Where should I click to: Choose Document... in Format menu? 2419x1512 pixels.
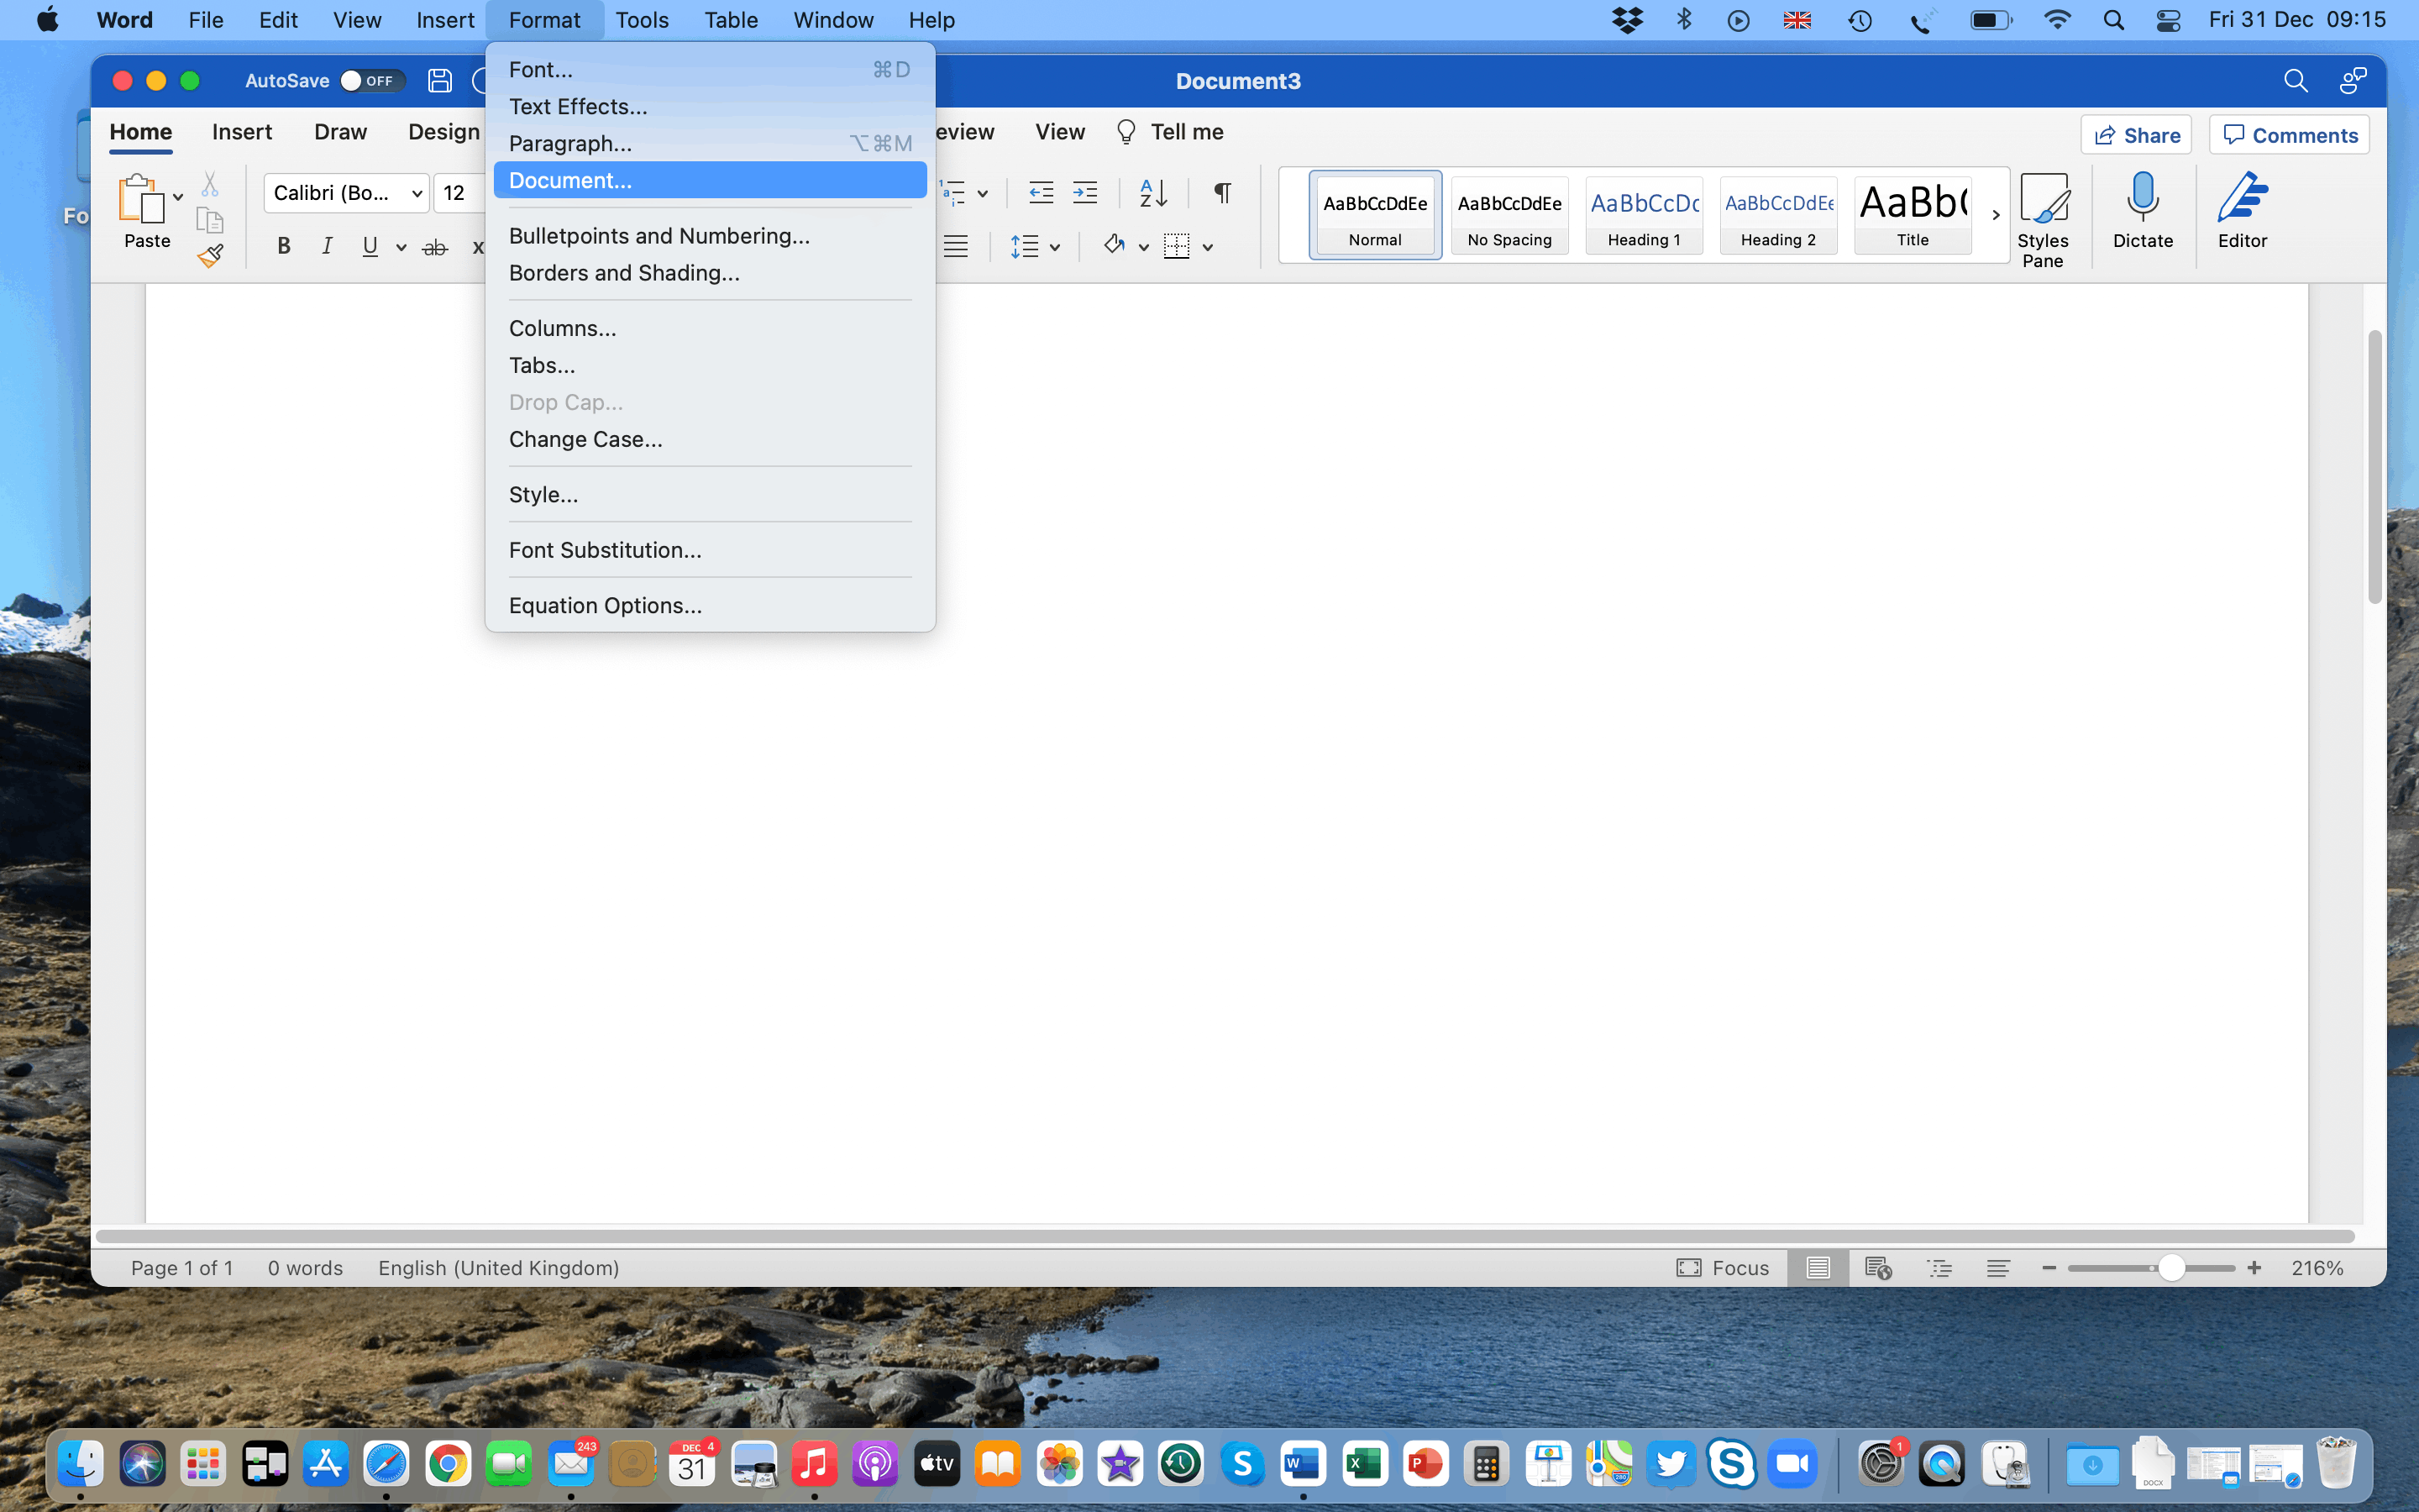pos(710,180)
